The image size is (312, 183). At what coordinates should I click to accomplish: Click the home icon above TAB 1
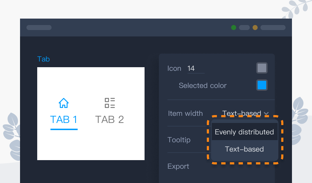click(64, 103)
